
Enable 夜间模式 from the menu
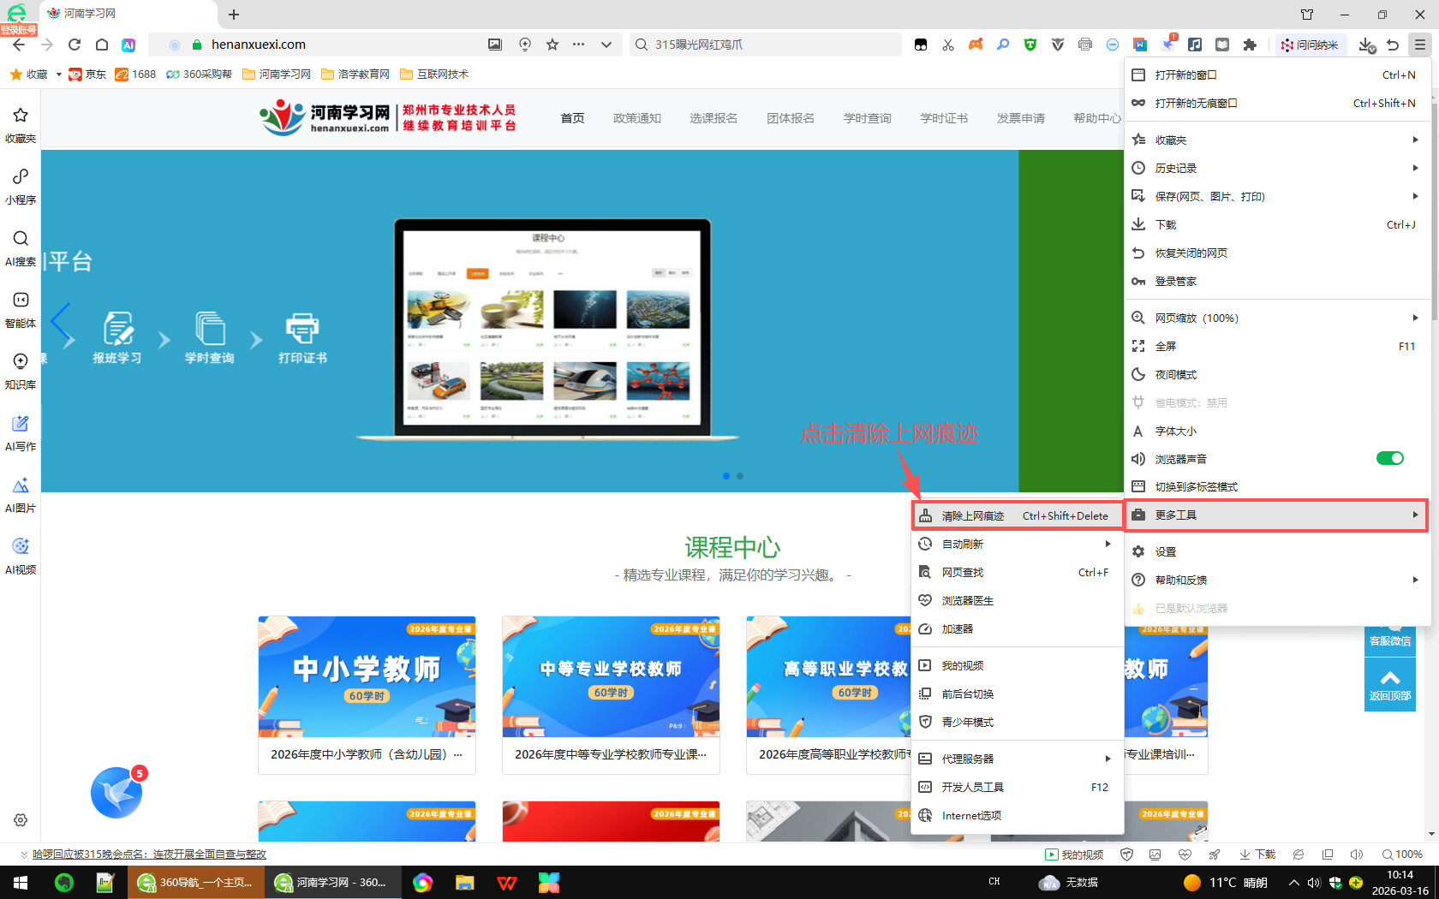1176,375
